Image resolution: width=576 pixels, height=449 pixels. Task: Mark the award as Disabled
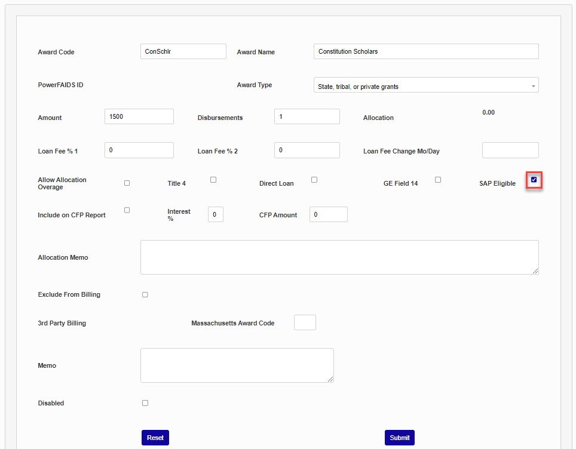pos(145,403)
